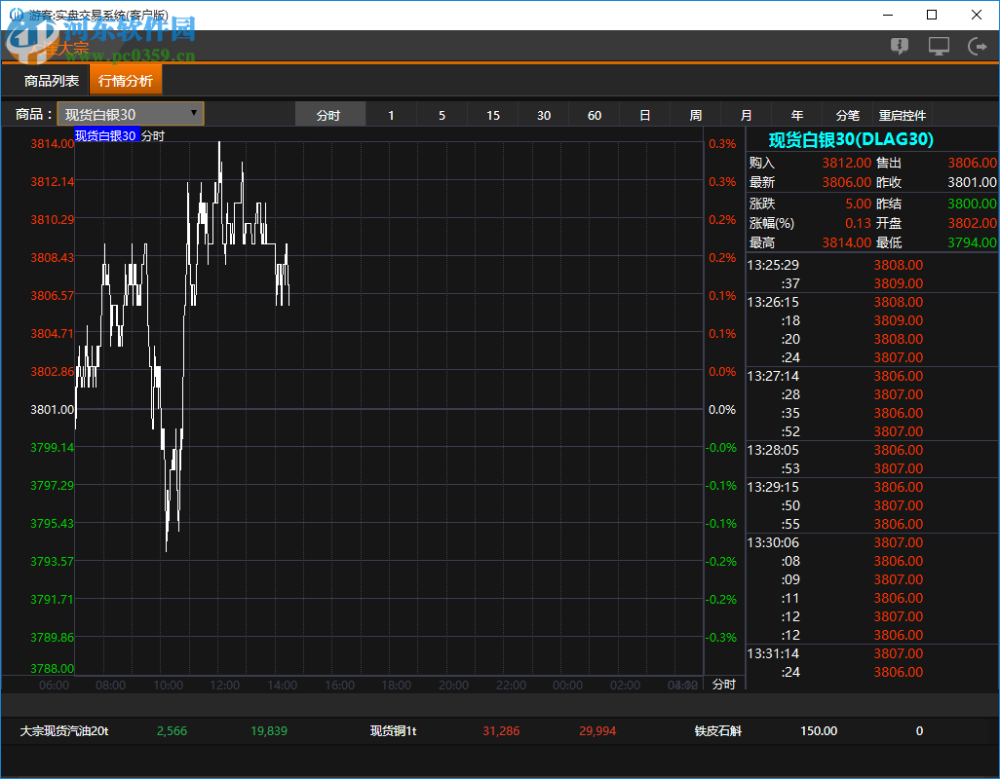Click the ticker value 31,286
The image size is (1000, 779).
(x=501, y=731)
